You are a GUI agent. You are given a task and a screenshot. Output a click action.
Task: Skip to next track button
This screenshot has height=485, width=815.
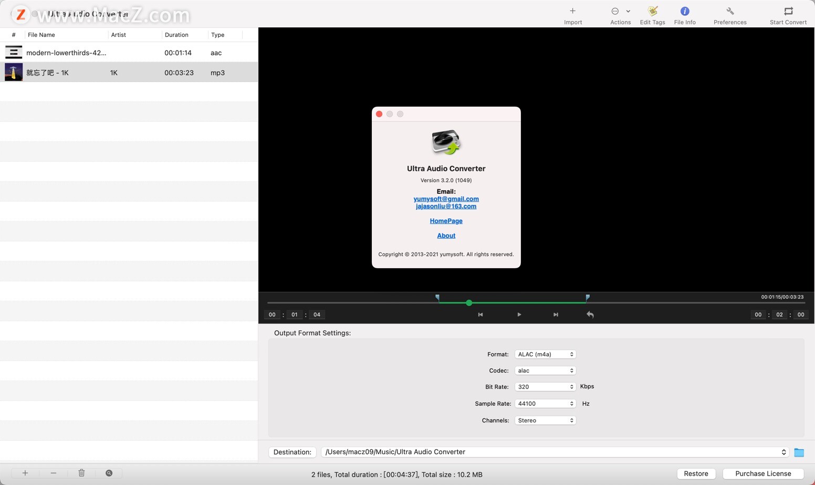556,314
